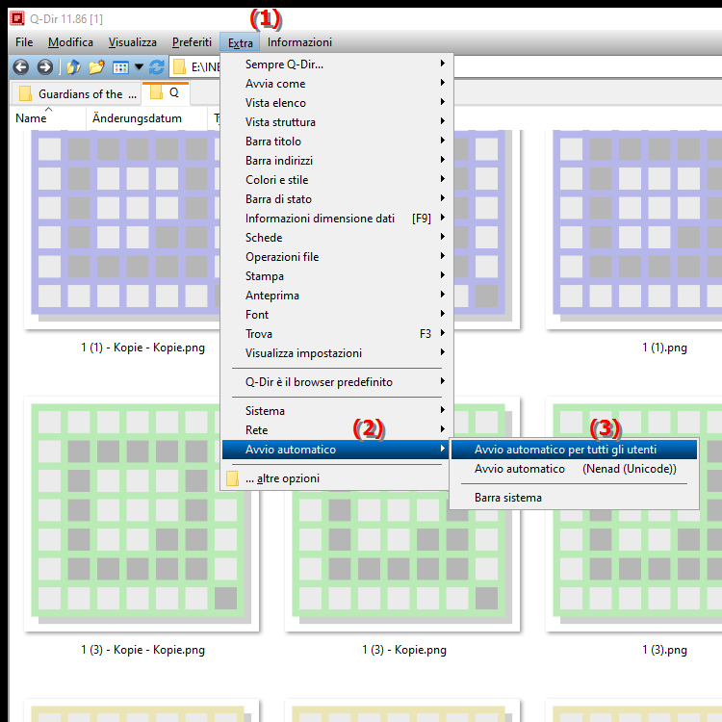Open the Operazioni file submenu

[337, 257]
